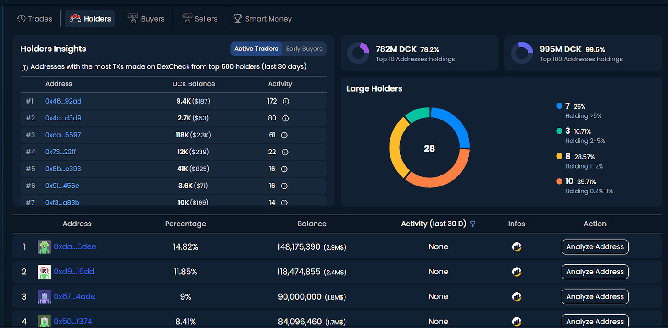Viewport: 668px width, 328px height.
Task: Click Infos icon for 0x67...4ade row
Action: point(517,297)
